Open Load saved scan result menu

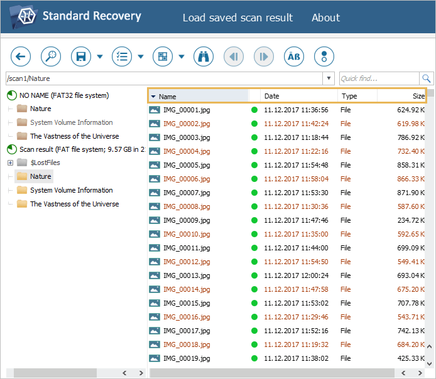pyautogui.click(x=237, y=18)
